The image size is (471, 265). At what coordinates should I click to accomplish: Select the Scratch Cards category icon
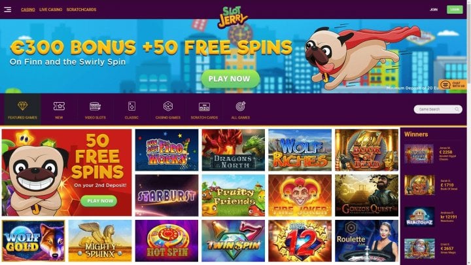(x=204, y=107)
